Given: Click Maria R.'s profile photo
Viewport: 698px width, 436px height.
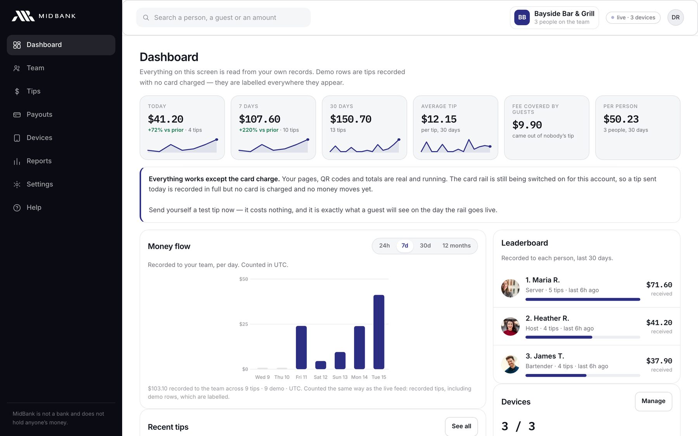Looking at the screenshot, I should [x=510, y=288].
